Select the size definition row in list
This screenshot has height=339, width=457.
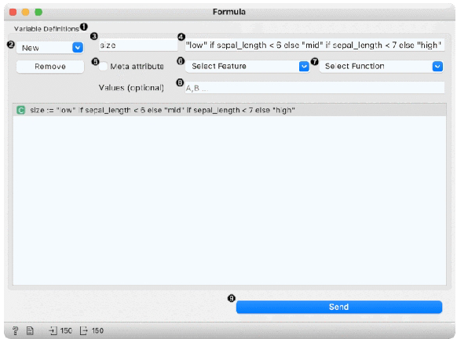point(229,110)
